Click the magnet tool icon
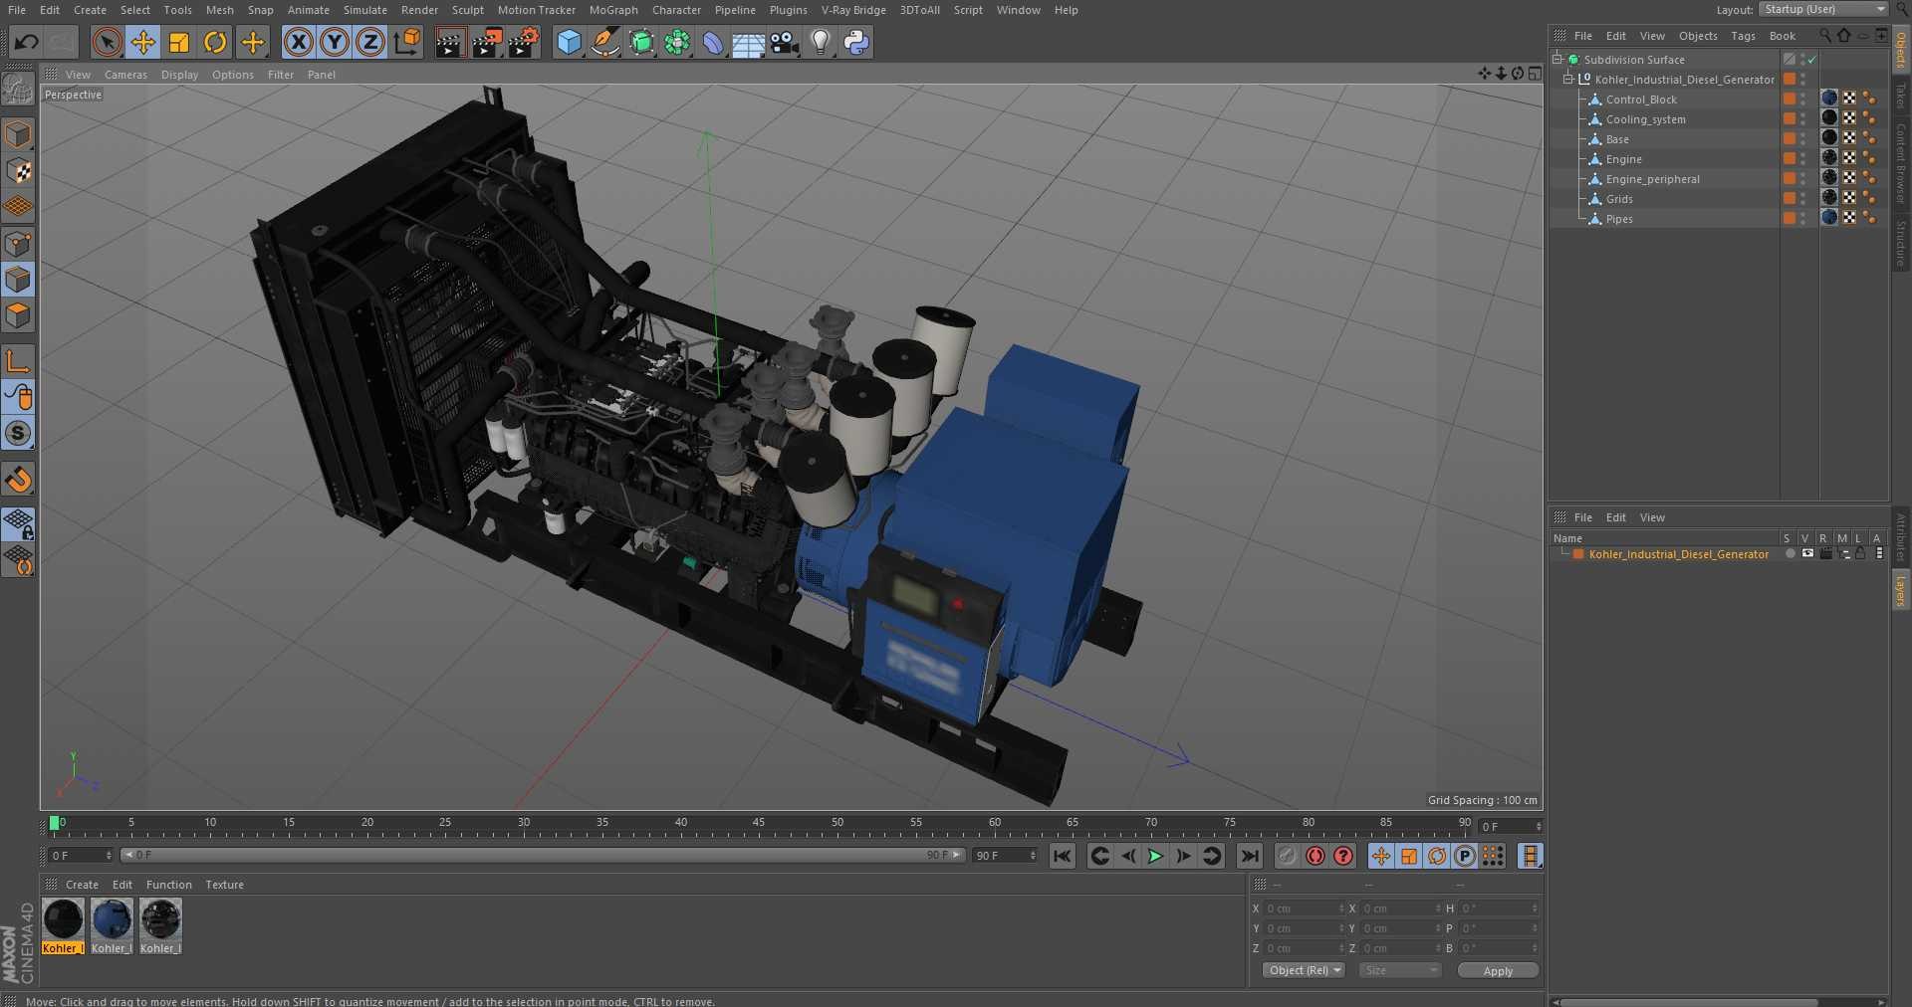 pyautogui.click(x=18, y=480)
